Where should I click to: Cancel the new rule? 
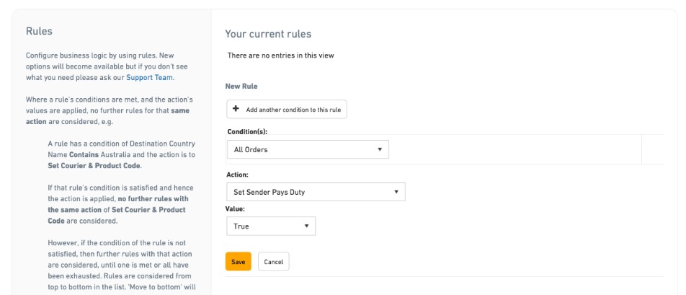273,261
